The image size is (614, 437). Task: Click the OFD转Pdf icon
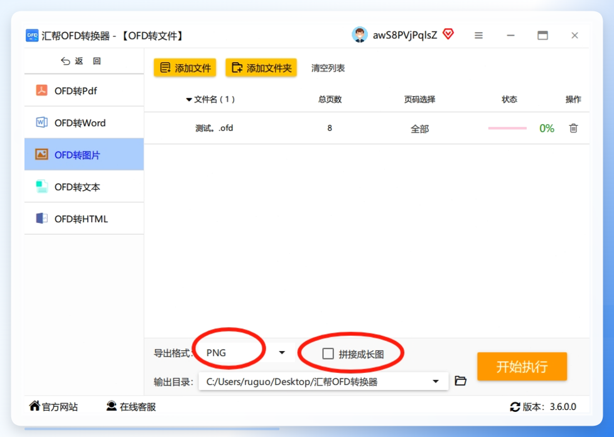(x=42, y=90)
